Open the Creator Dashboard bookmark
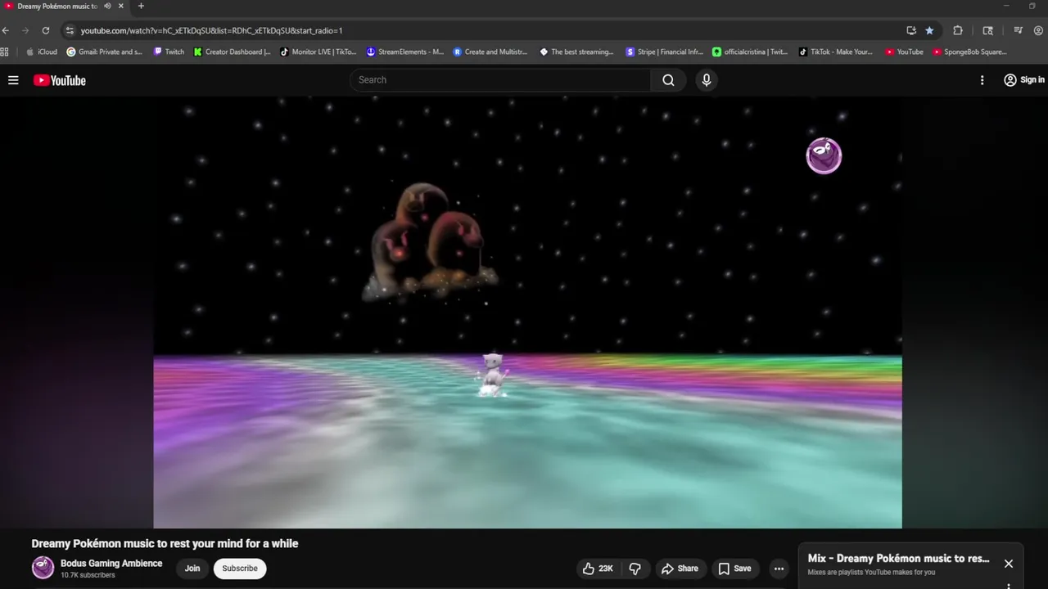This screenshot has width=1048, height=589. pos(233,52)
